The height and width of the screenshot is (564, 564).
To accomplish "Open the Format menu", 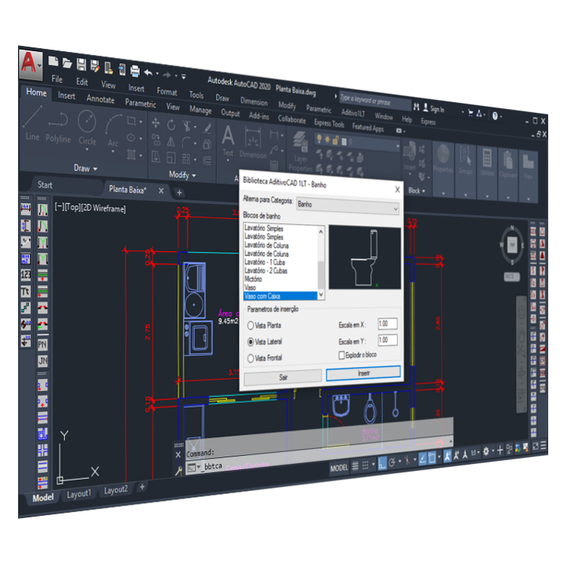I will pyautogui.click(x=167, y=91).
